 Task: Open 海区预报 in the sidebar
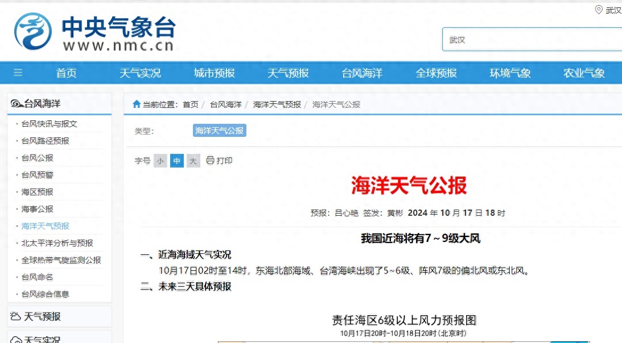(38, 192)
